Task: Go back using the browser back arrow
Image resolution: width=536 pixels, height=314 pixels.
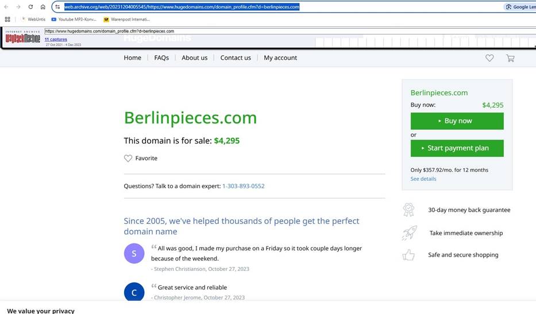Action: [6, 7]
